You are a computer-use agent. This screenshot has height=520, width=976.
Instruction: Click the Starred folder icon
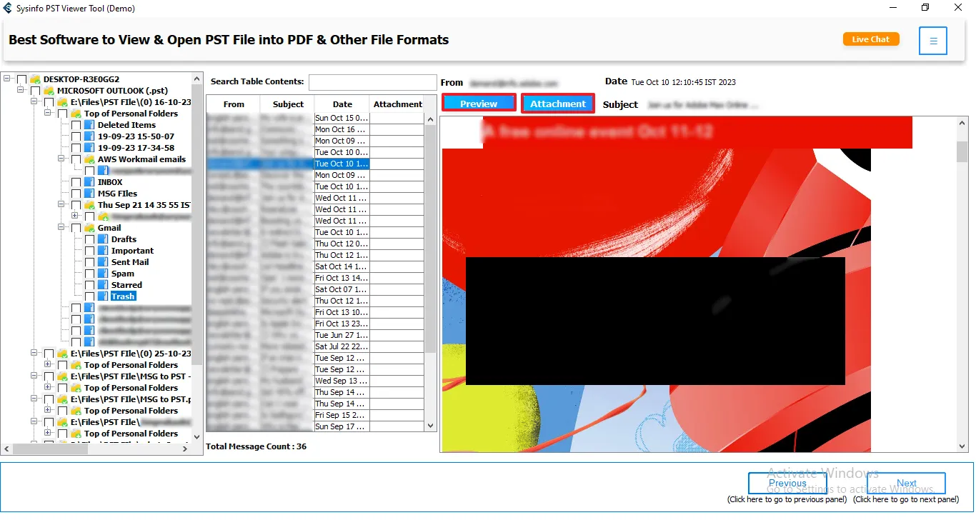coord(103,285)
